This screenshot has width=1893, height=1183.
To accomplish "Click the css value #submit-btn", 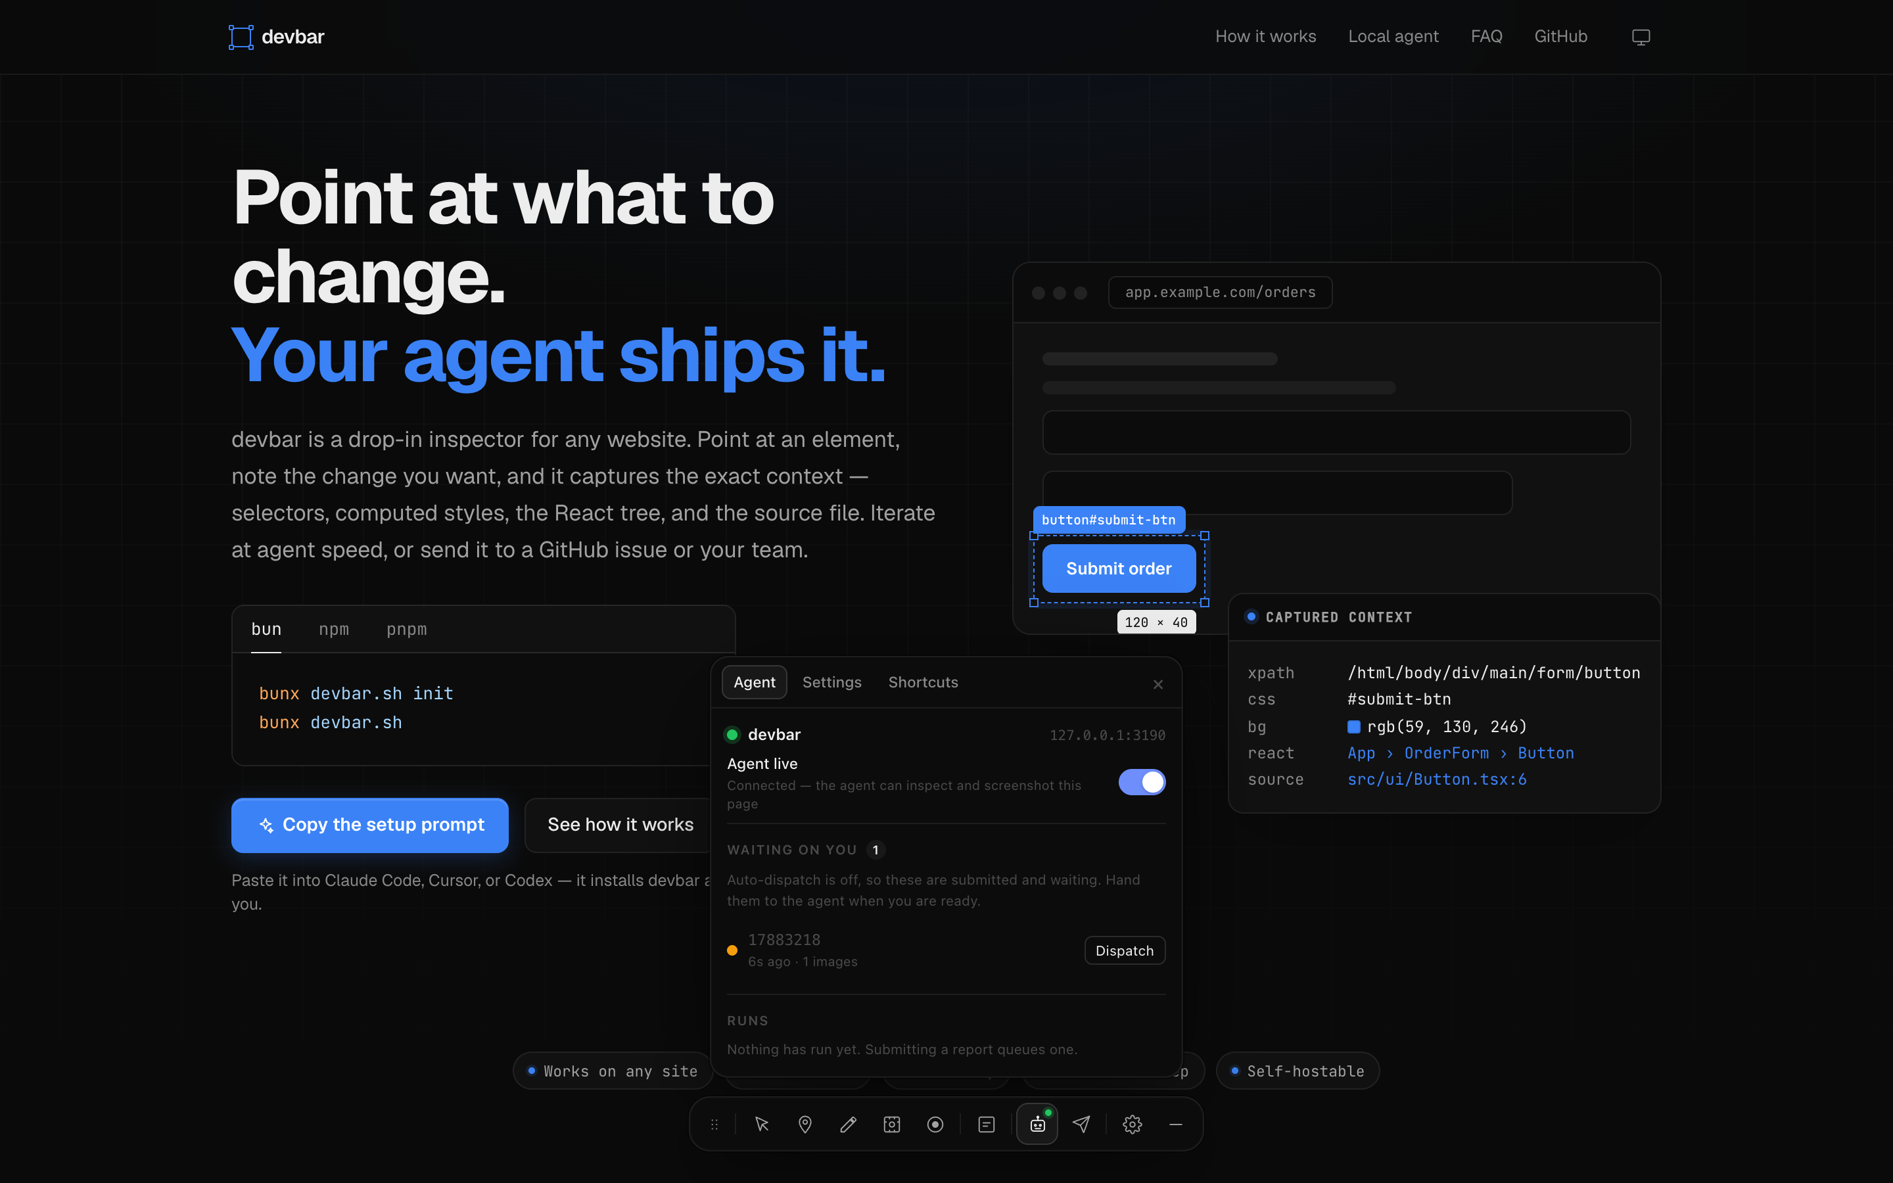I will pos(1399,699).
